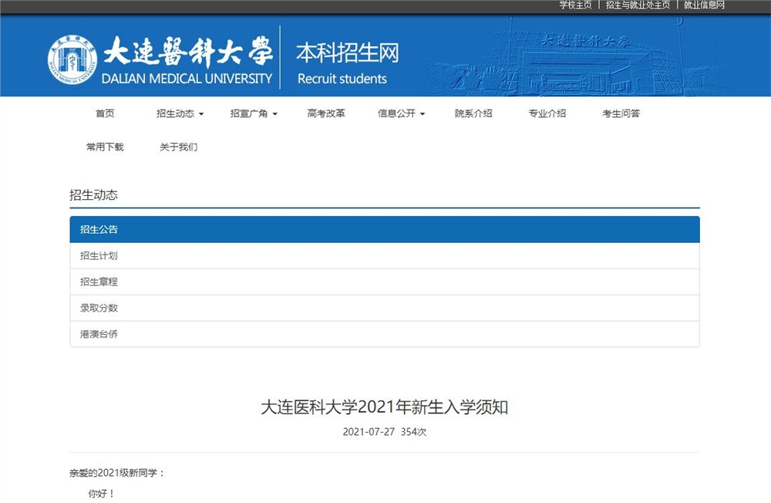
Task: Open the 高考改革 menu item
Action: pos(326,113)
